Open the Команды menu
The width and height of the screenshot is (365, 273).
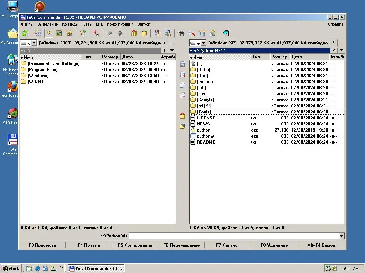coord(70,24)
